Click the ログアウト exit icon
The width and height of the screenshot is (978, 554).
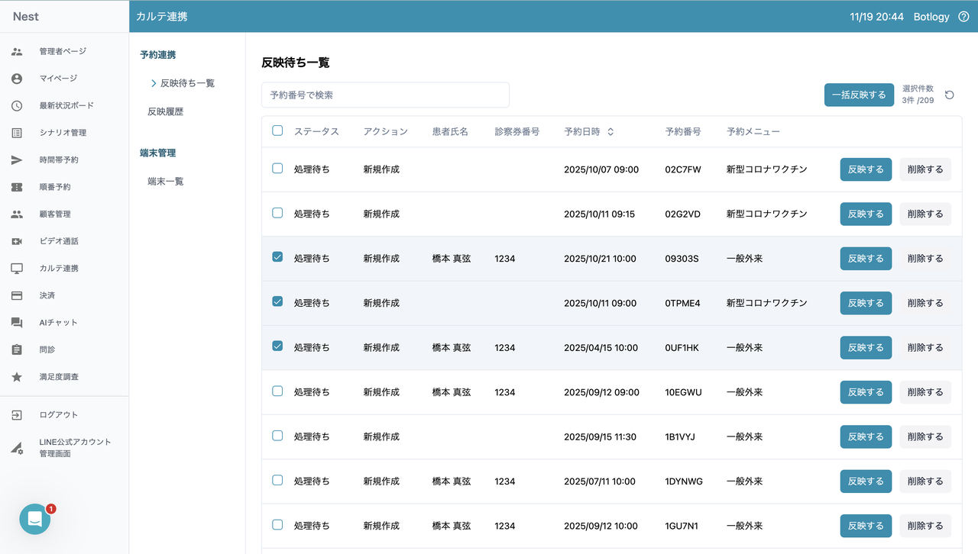17,415
